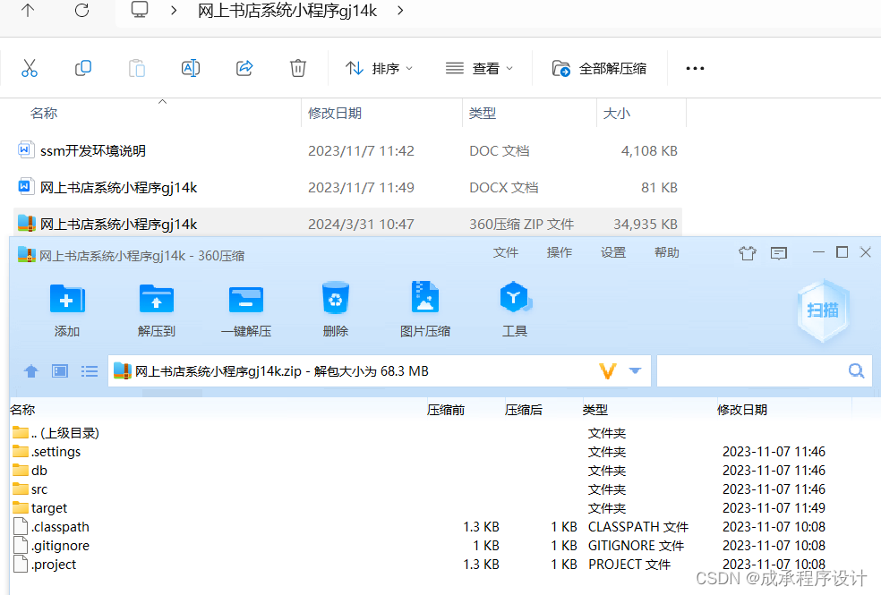Image resolution: width=881 pixels, height=595 pixels.
Task: Click 网上书店系统小程序gj14k in Explorer address bar
Action: (287, 10)
